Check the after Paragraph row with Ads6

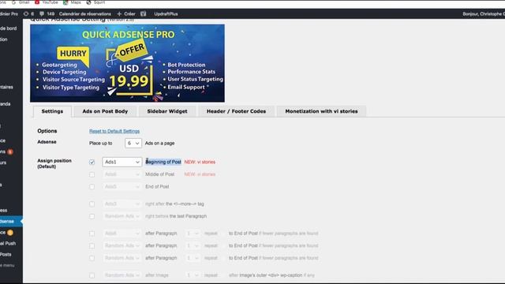click(x=92, y=234)
